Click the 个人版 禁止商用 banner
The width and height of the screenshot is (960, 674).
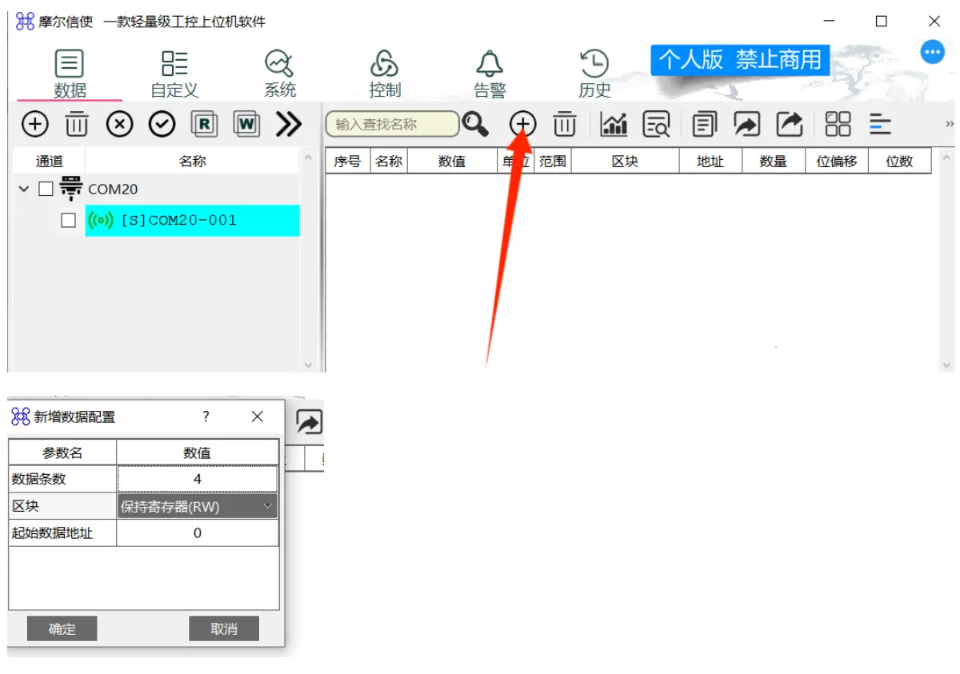(x=740, y=59)
